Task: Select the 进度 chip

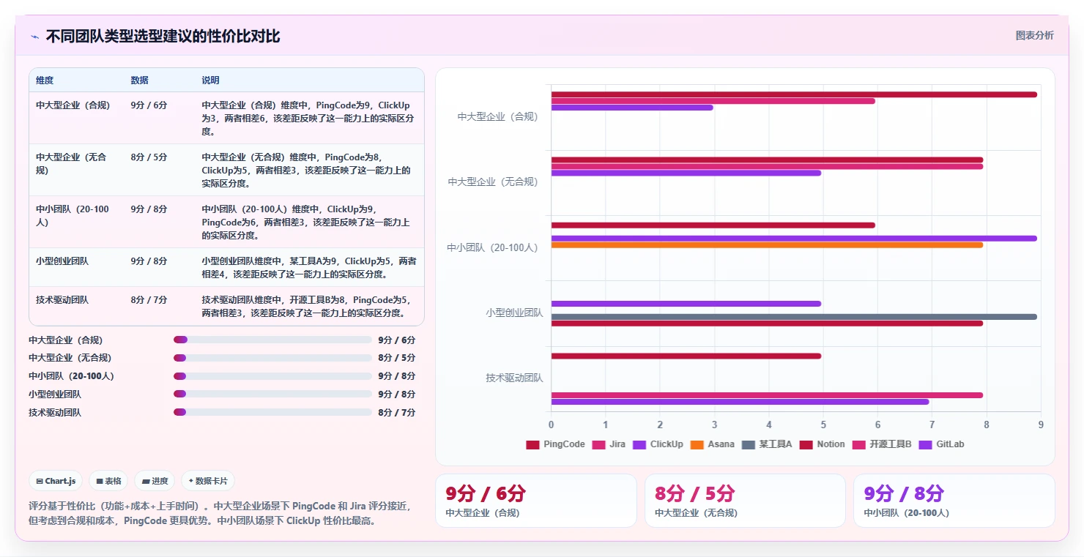Action: 155,481
